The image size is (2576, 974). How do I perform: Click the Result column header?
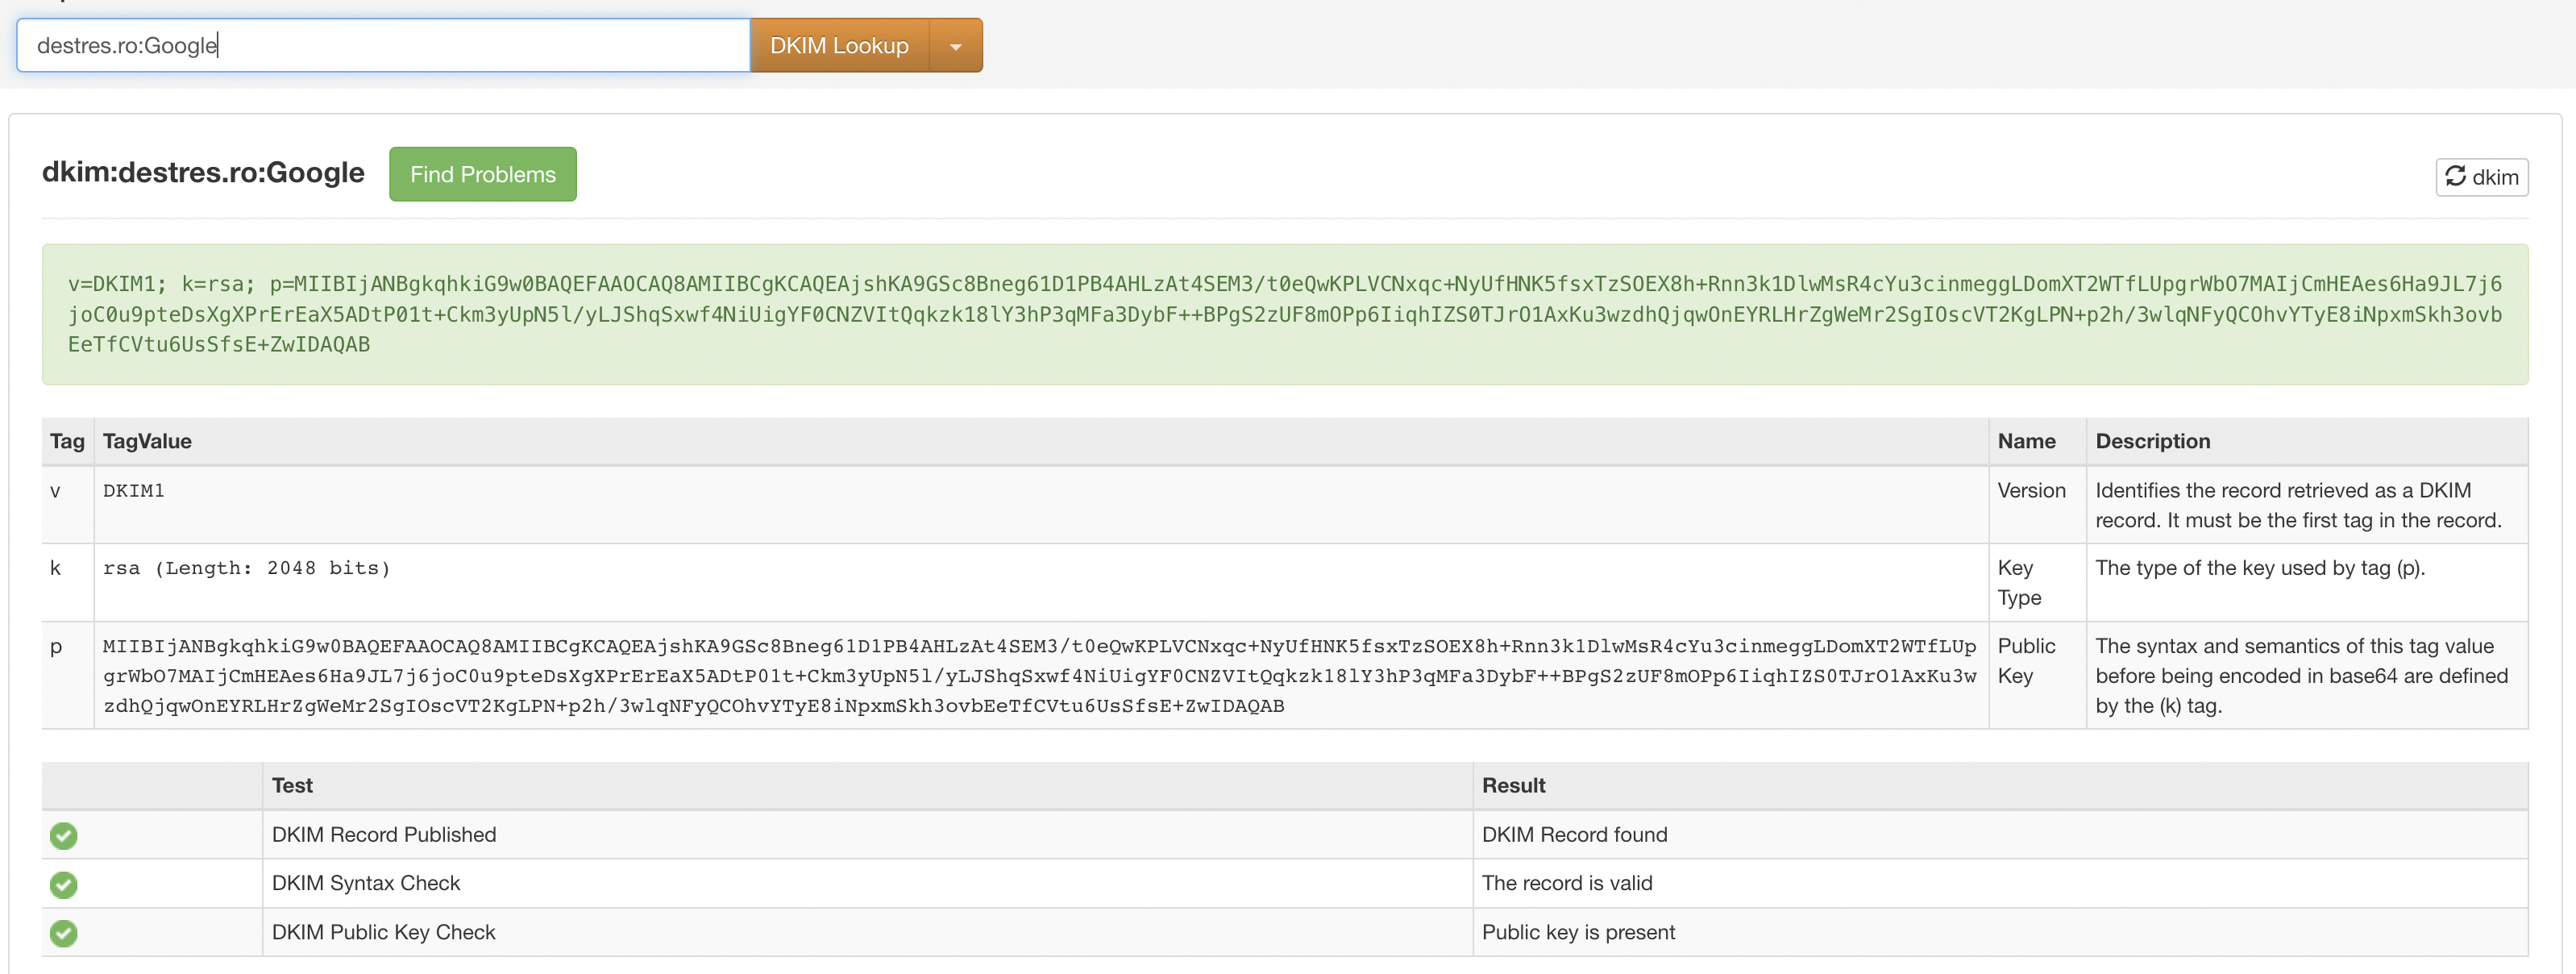(x=1513, y=785)
